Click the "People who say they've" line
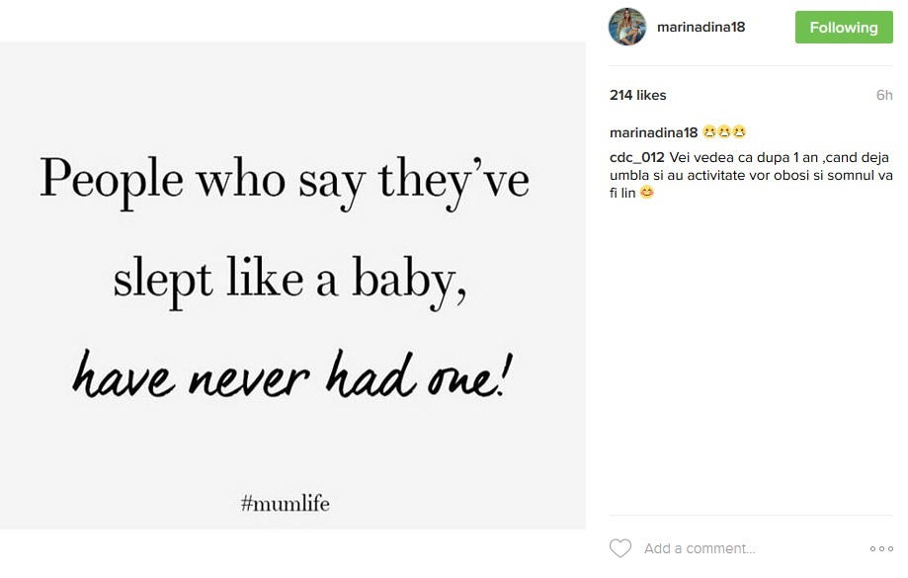The height and width of the screenshot is (578, 908). [285, 183]
